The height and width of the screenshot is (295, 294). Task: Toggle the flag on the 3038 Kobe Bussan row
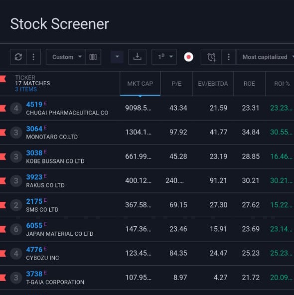(x=3, y=156)
